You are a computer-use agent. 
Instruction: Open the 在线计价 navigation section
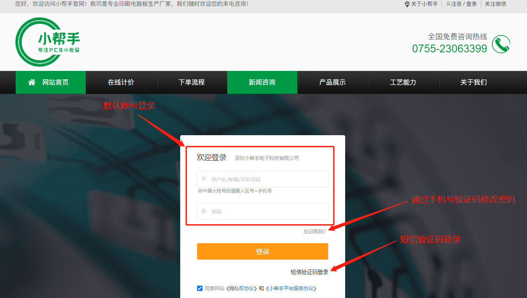point(121,82)
